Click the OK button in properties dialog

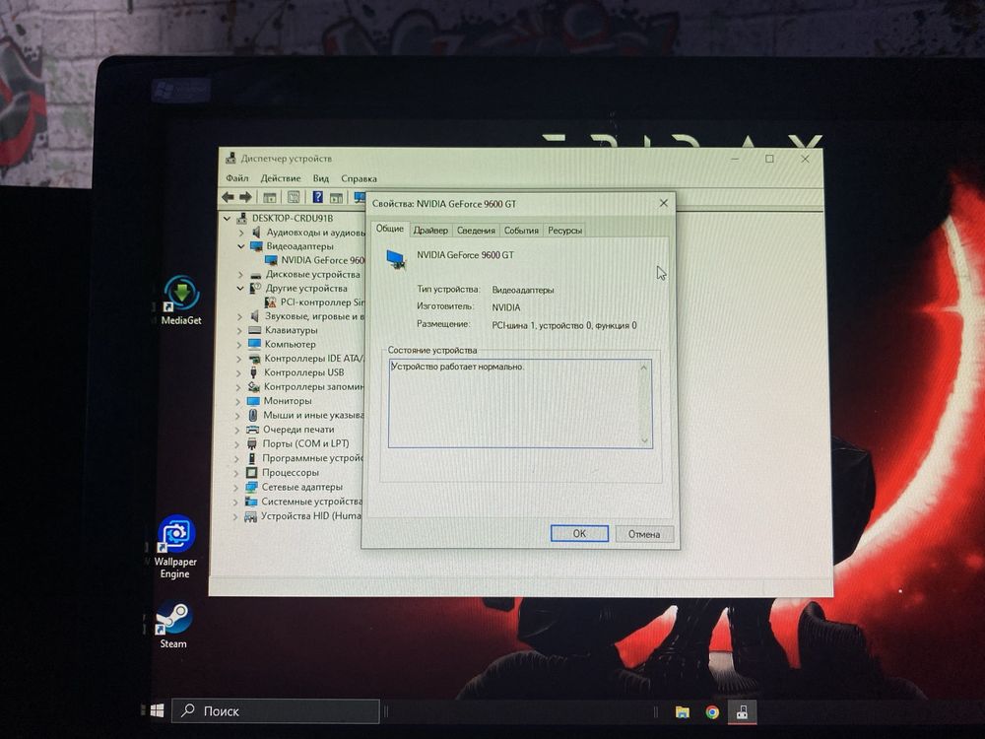pyautogui.click(x=579, y=533)
